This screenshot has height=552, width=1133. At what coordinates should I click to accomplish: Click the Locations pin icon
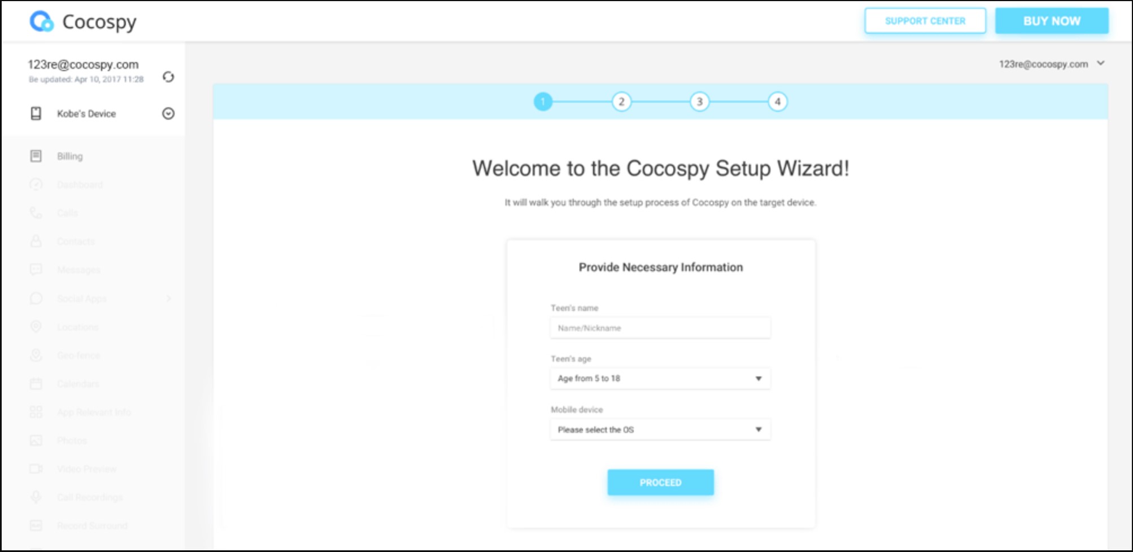tap(36, 327)
